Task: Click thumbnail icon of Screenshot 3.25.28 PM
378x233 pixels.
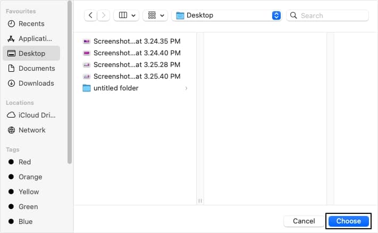Action: click(x=87, y=65)
